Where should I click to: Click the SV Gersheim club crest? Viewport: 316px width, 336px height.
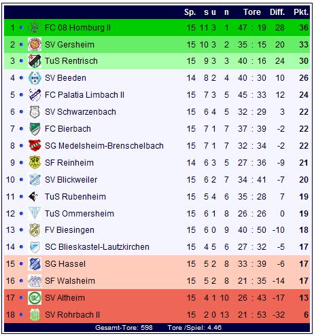[35, 44]
